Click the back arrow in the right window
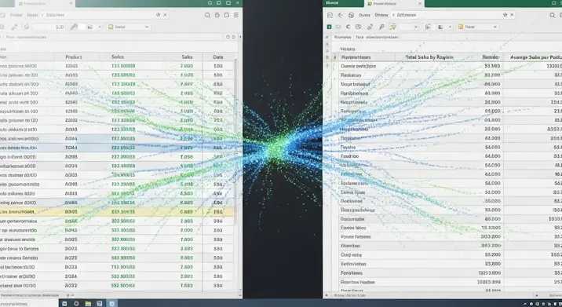 (x=340, y=15)
